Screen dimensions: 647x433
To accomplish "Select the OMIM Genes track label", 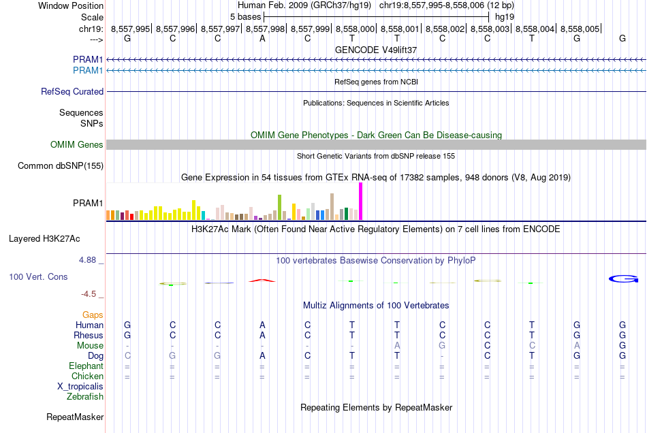I will tap(77, 145).
